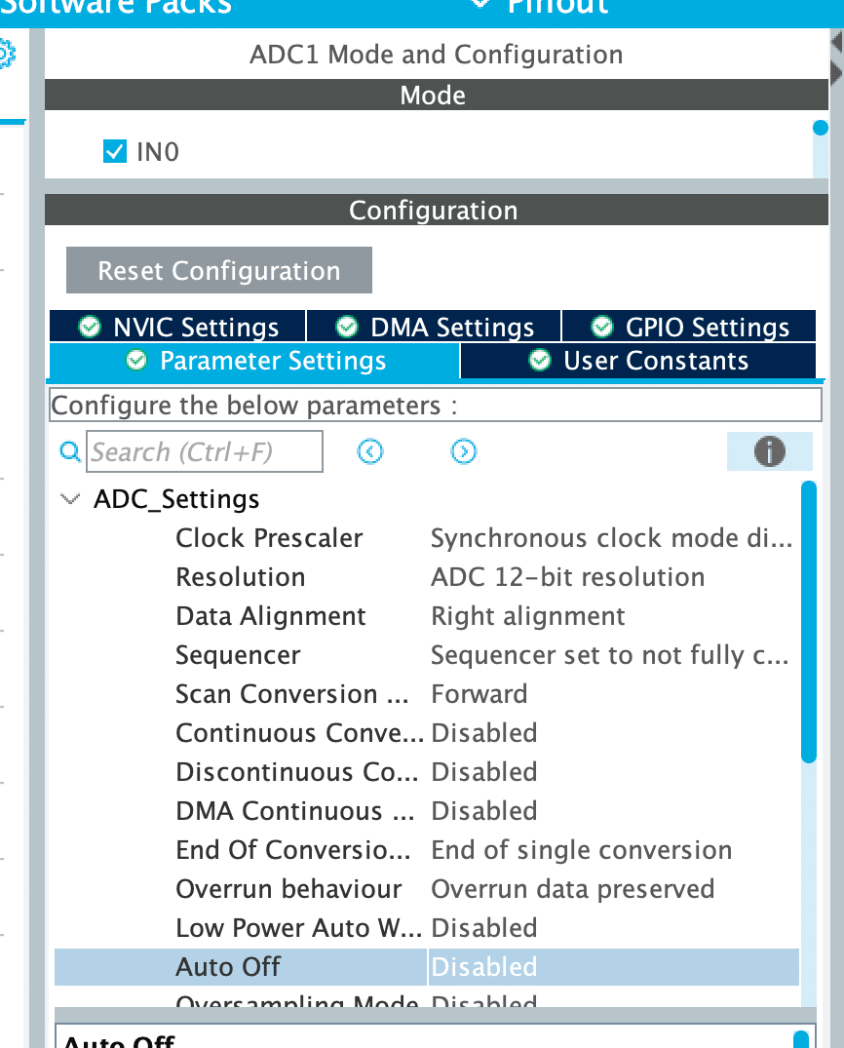Collapse the ADC_Settings tree group
The height and width of the screenshot is (1048, 844).
pyautogui.click(x=70, y=499)
